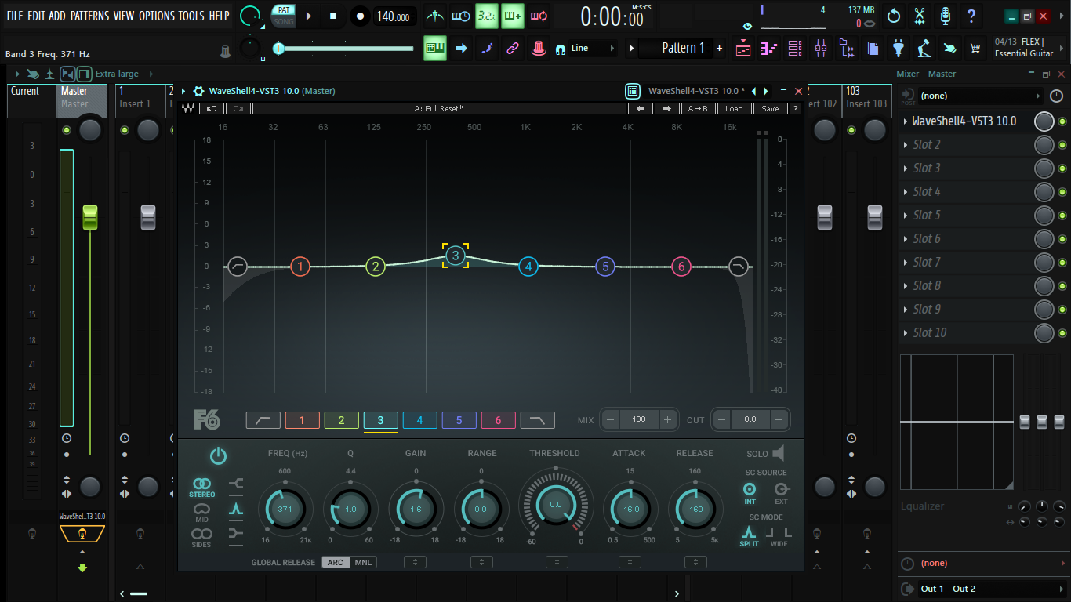The image size is (1071, 602).
Task: Open the Piano roll from the toolbar
Action: pos(769,49)
